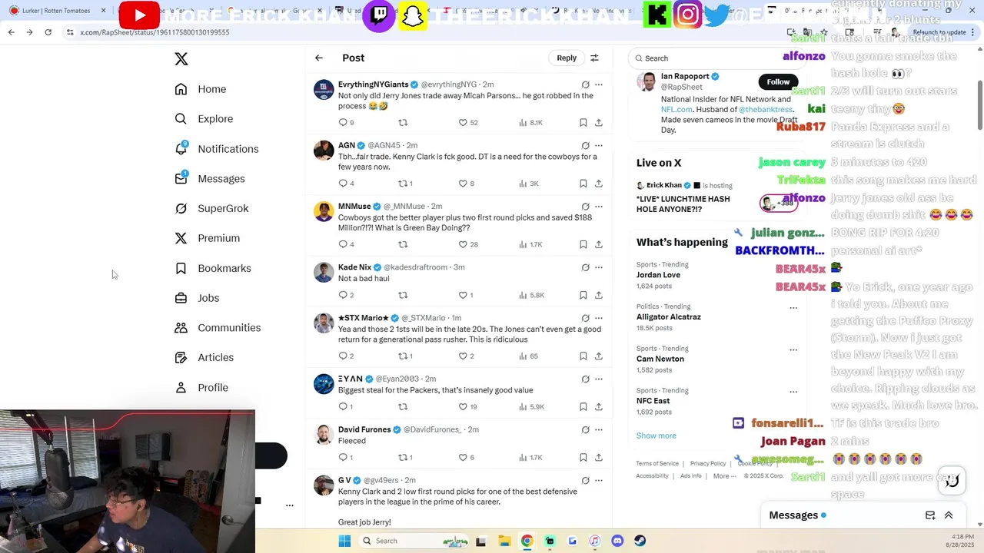
Task: Open Messages in the sidebar
Action: pyautogui.click(x=210, y=179)
